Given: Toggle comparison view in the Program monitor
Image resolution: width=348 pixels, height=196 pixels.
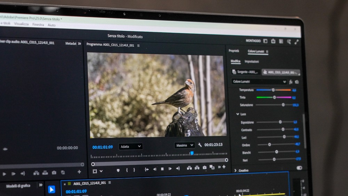Looking at the screenshot, I should pos(212,167).
